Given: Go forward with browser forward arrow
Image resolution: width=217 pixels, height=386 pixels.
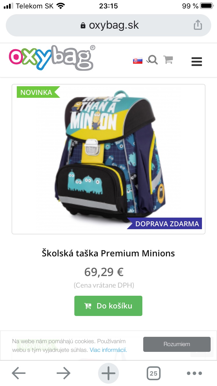Looking at the screenshot, I should [64, 373].
